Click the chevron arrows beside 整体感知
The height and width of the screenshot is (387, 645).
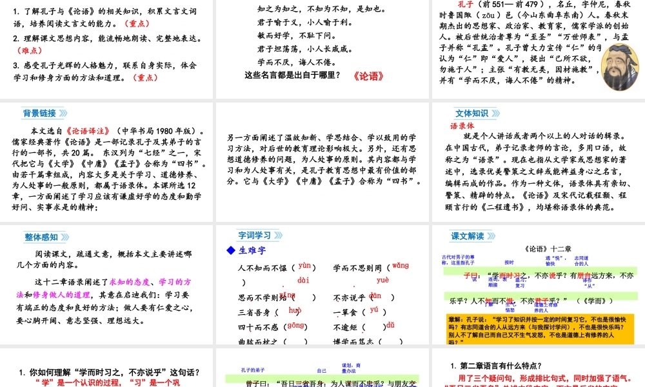64,237
